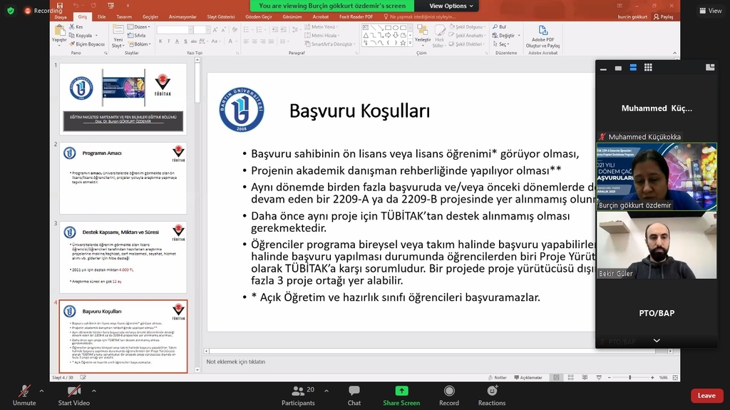This screenshot has height=410, width=730.
Task: Click Kopyala (Copy) in the ribbon
Action: click(83, 36)
